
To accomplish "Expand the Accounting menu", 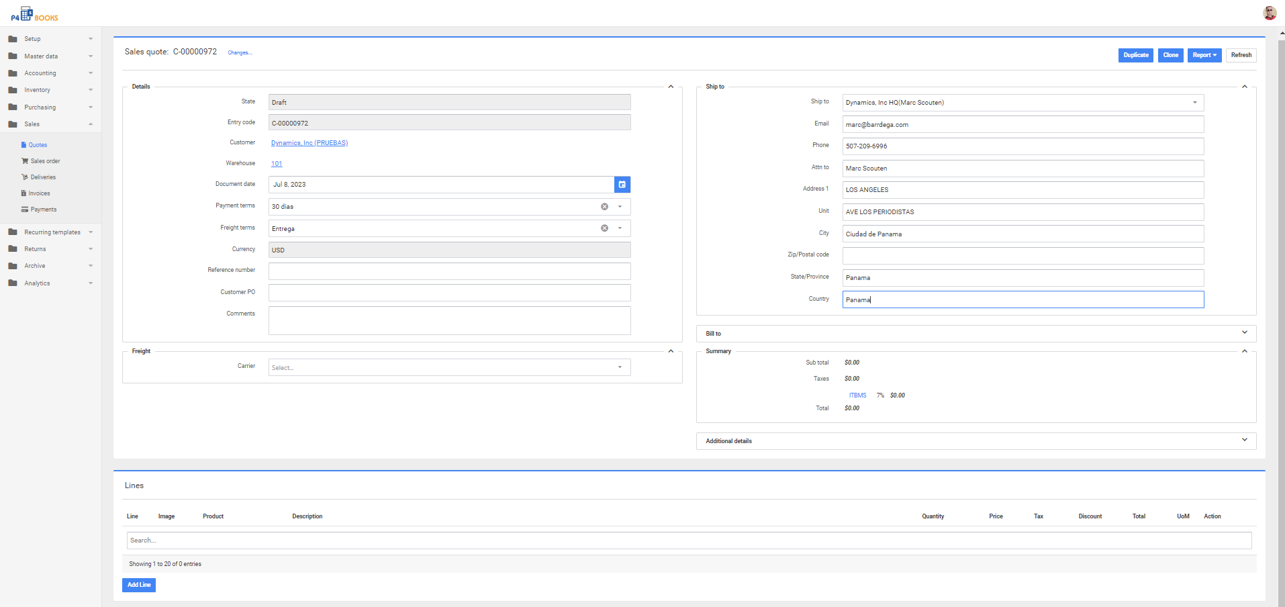I will pyautogui.click(x=40, y=73).
